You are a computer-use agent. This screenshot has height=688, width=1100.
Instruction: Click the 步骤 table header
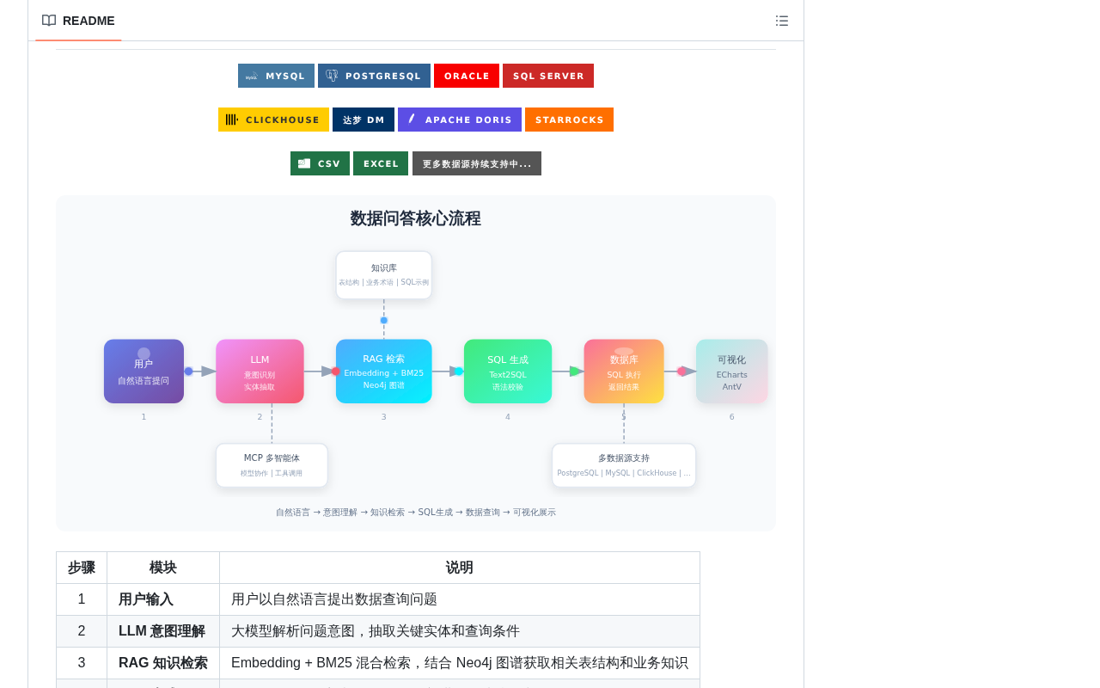(82, 568)
